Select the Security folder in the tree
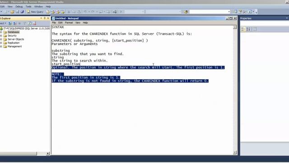 [x=12, y=36]
